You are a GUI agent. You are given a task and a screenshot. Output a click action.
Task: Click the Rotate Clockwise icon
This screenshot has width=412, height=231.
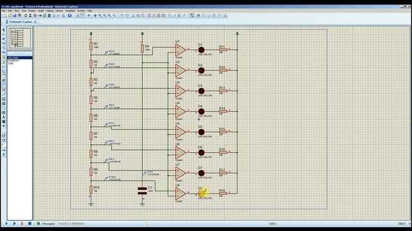point(4,135)
